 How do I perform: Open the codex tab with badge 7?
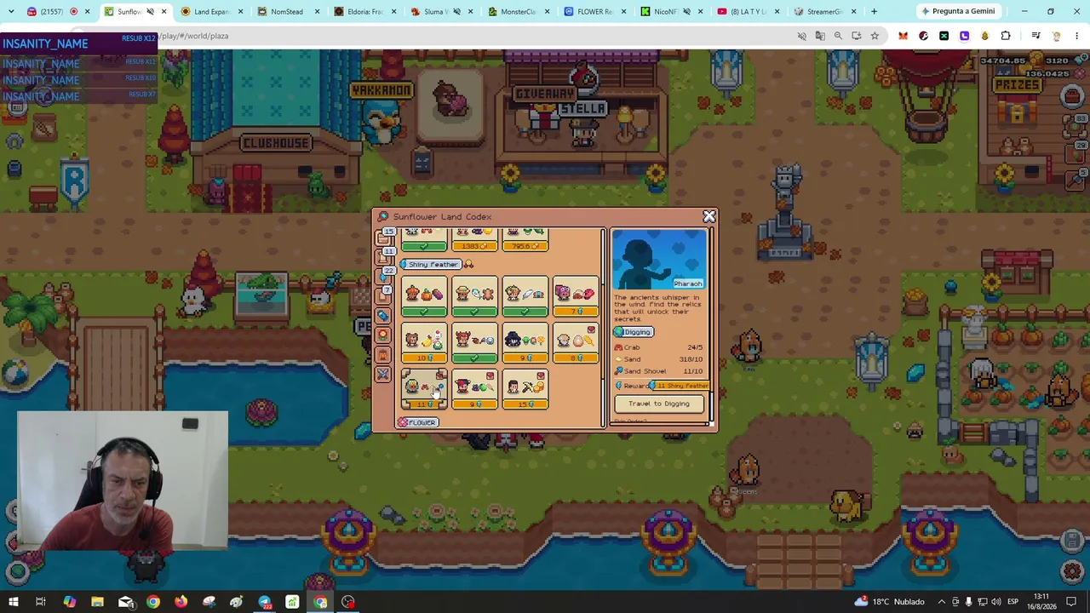point(384,295)
